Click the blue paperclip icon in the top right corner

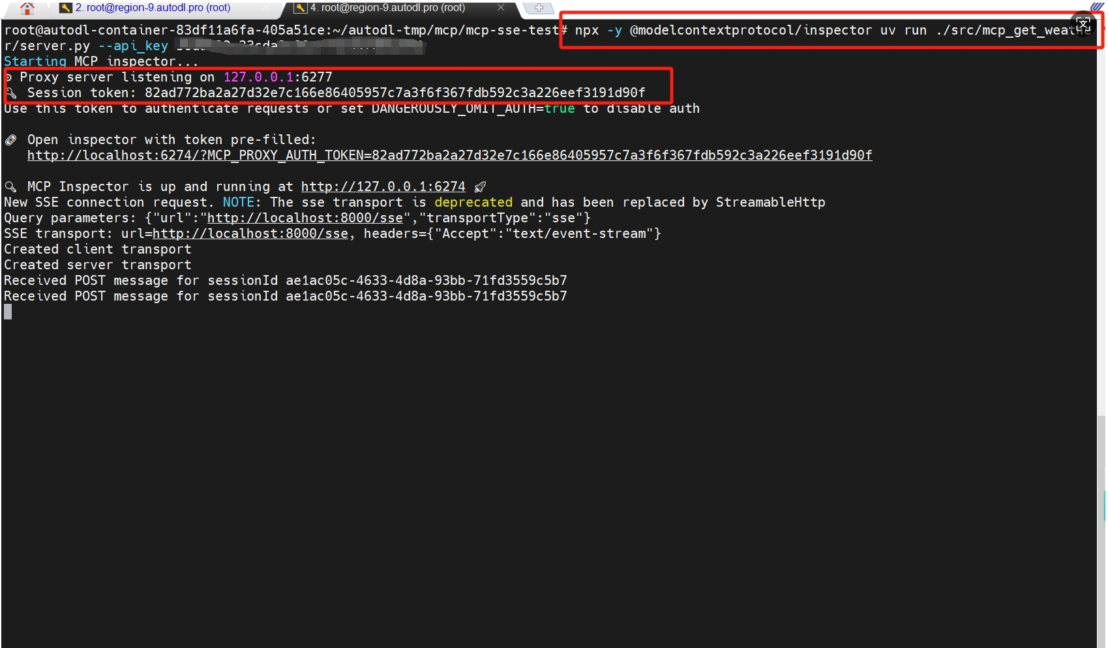coord(1097,6)
